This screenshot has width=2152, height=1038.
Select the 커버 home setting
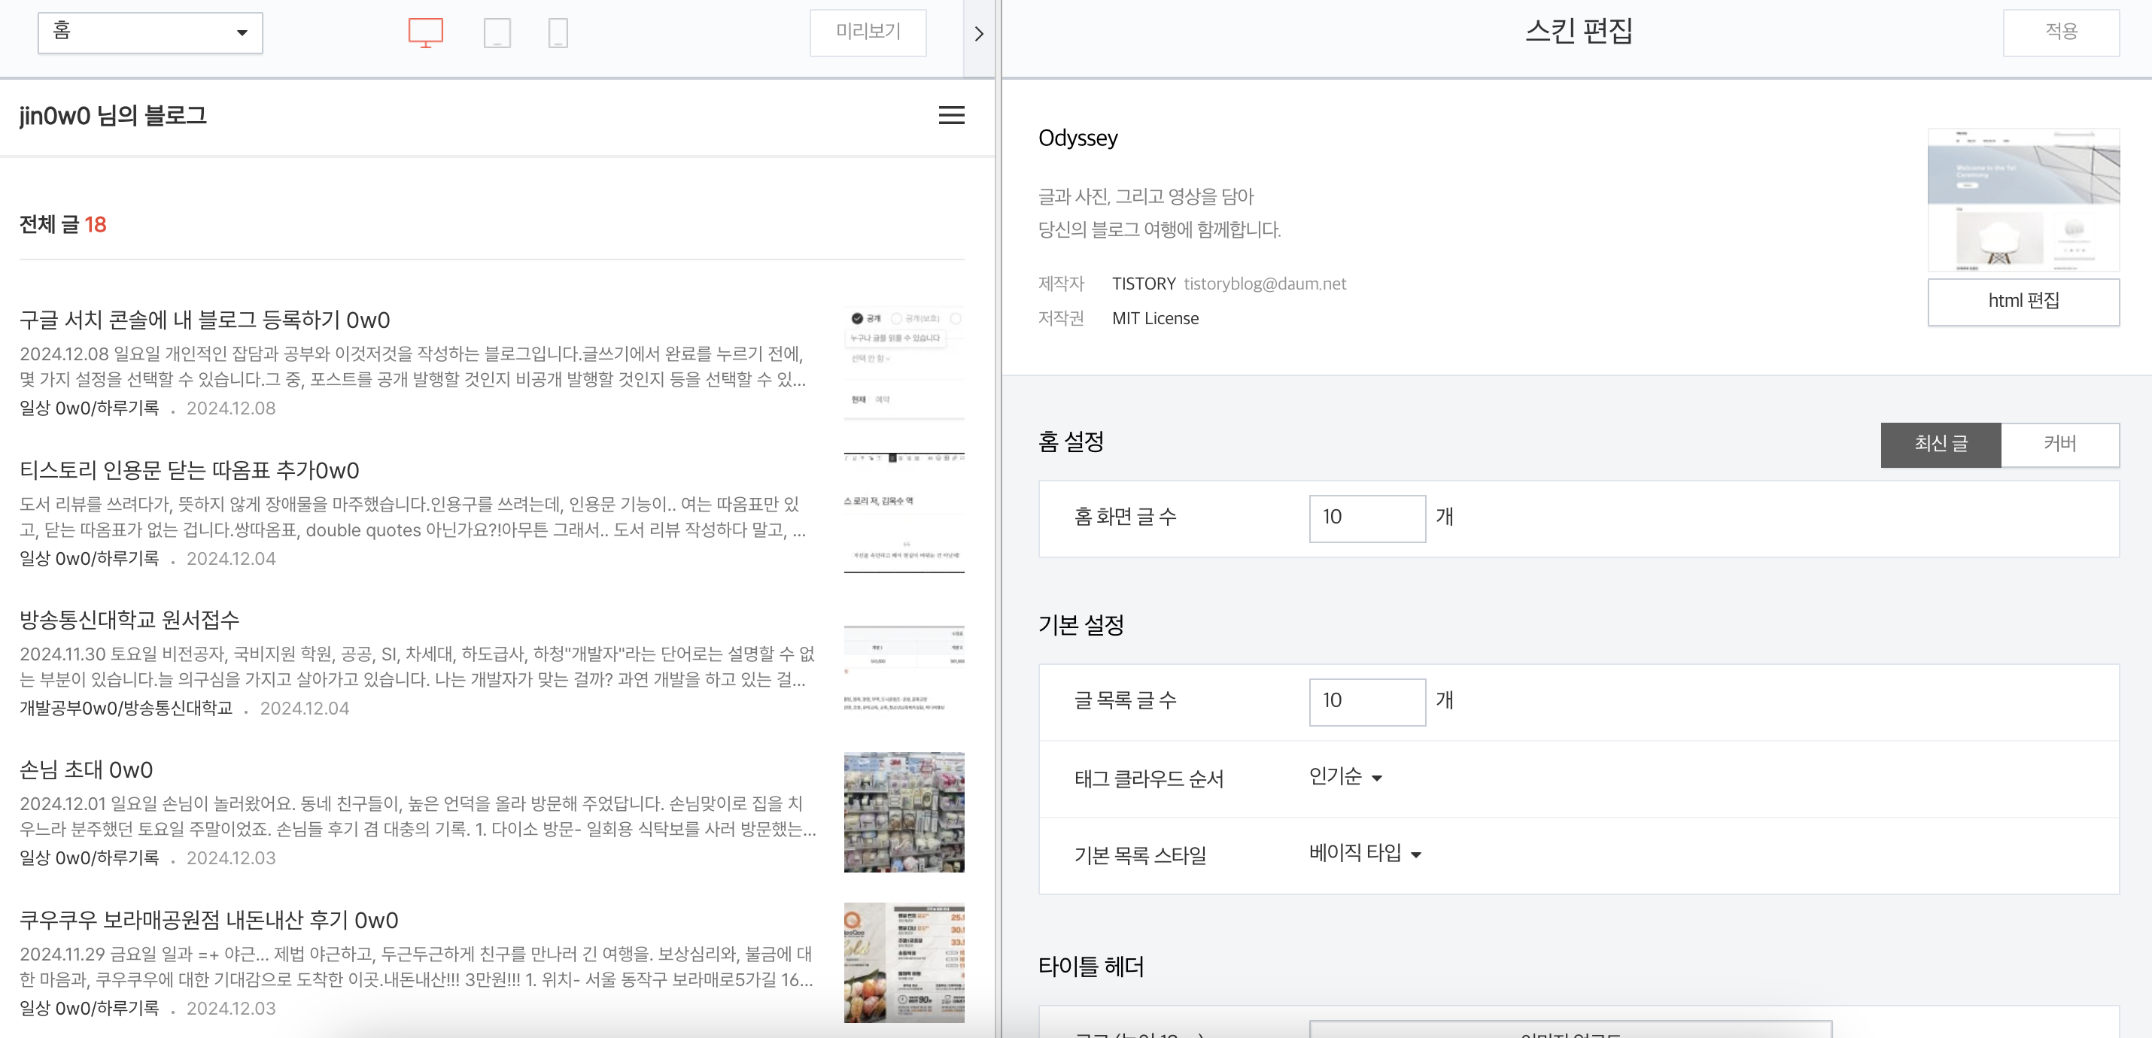(2059, 445)
